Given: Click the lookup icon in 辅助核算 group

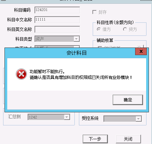Looking at the screenshot, I should click(140, 47).
